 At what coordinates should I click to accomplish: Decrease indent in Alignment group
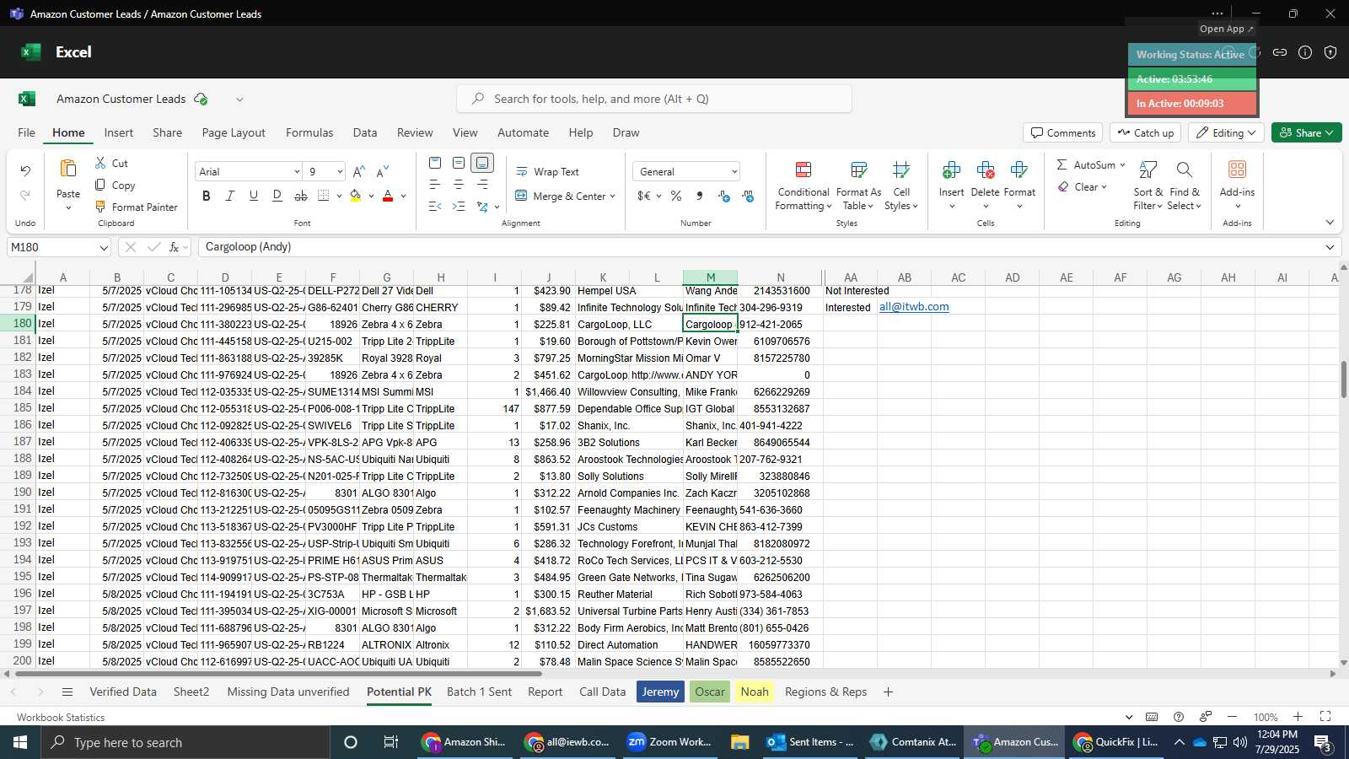coord(435,206)
